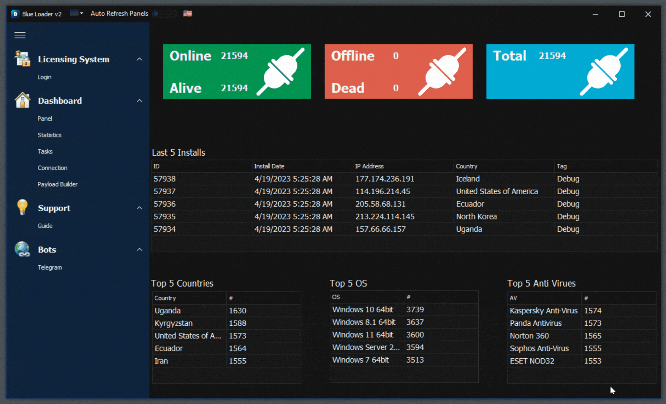
Task: Open the Connection page
Action: click(52, 168)
